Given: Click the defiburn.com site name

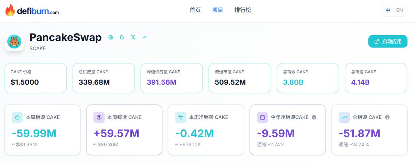Looking at the screenshot, I should pyautogui.click(x=38, y=11).
